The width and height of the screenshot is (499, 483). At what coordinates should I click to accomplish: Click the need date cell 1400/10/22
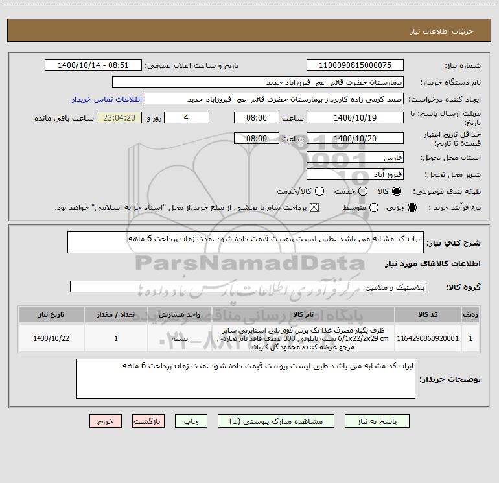(x=51, y=338)
